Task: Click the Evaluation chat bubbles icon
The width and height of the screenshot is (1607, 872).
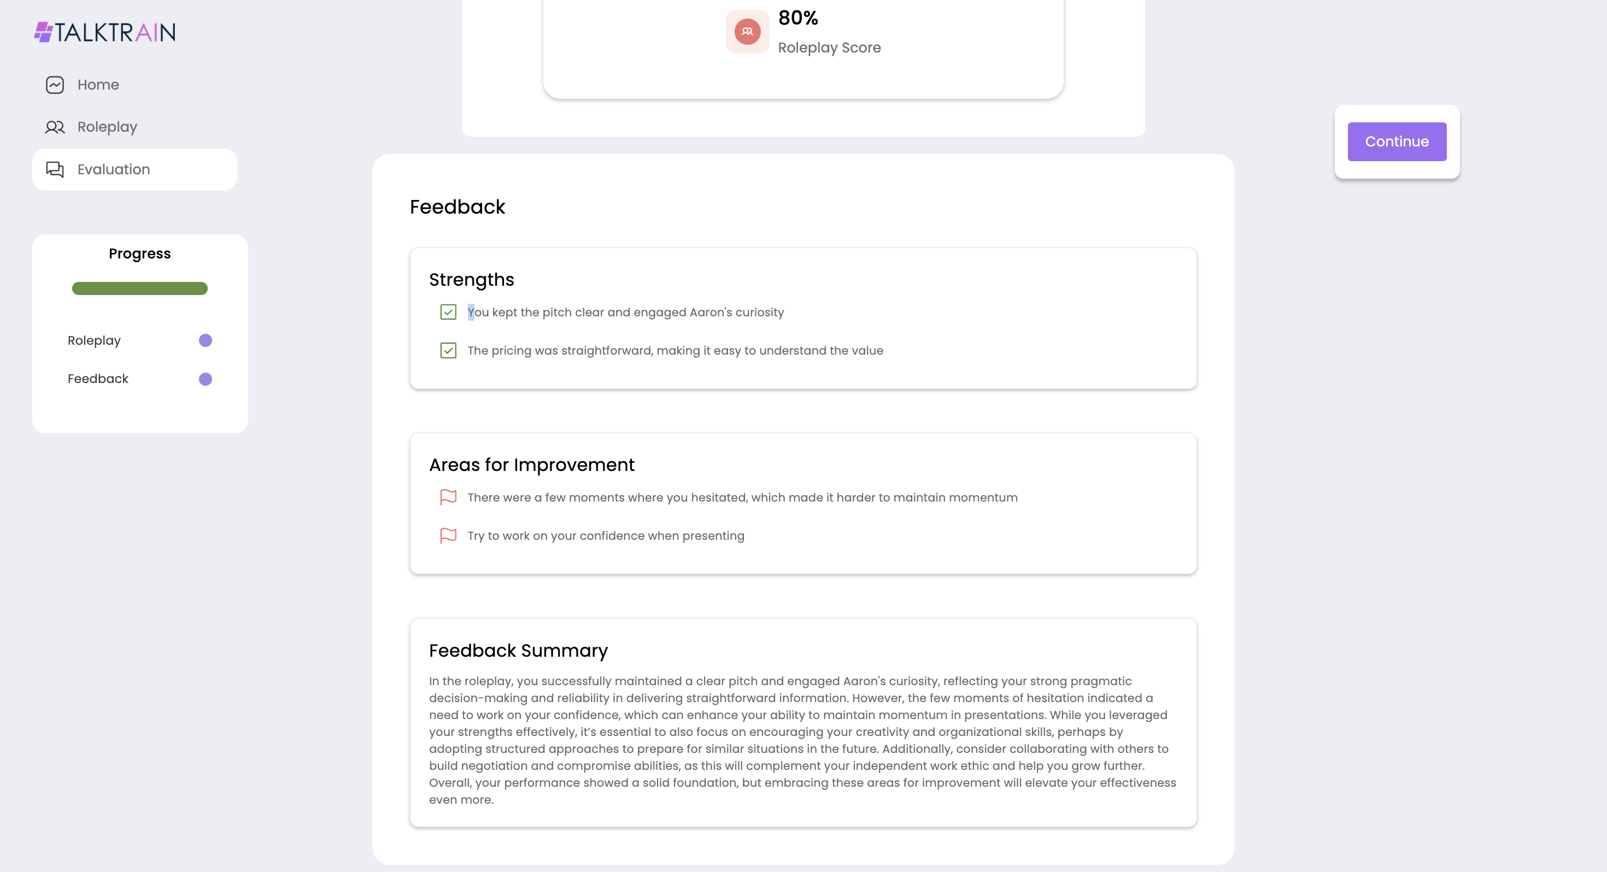Action: coord(55,170)
